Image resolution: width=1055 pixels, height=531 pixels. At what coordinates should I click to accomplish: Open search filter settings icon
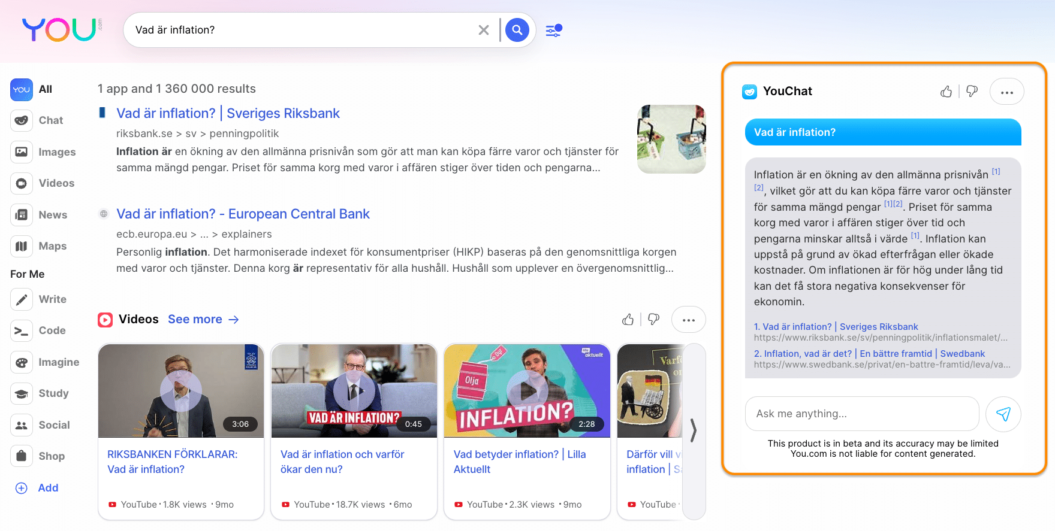click(554, 30)
